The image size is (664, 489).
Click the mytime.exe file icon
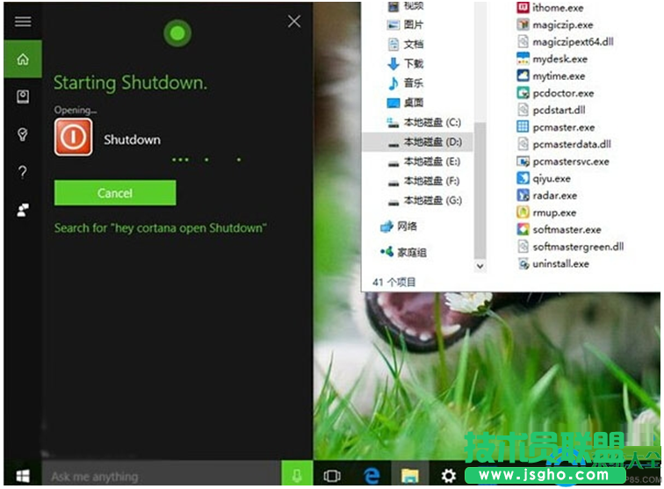click(x=523, y=76)
